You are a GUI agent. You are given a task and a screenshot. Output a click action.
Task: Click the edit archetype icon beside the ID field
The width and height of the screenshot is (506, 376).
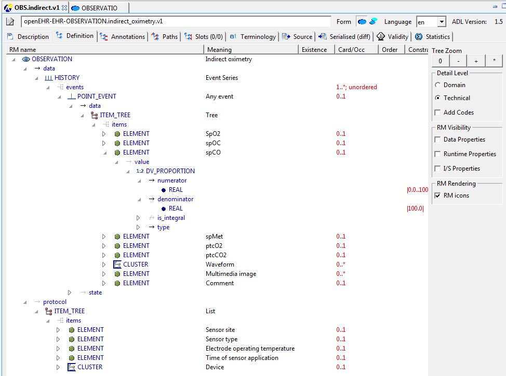pos(10,22)
